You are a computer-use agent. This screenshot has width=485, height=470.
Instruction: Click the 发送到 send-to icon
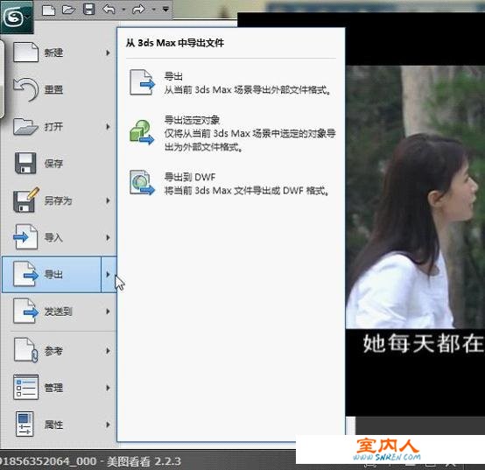(x=25, y=311)
